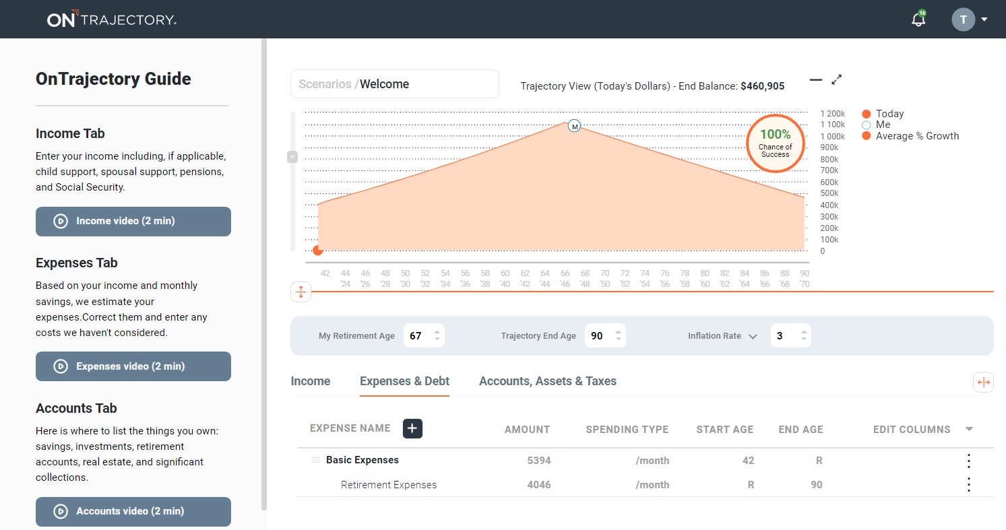Click the horizontal expand table icon
Screen dimensions: 1006x530
click(983, 383)
